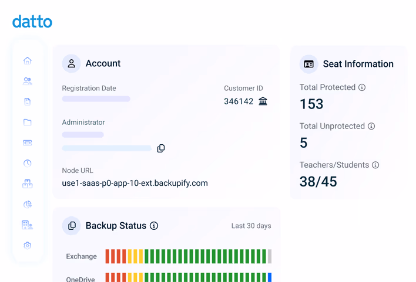
Task: Click the Seat Information heading
Action: point(358,64)
